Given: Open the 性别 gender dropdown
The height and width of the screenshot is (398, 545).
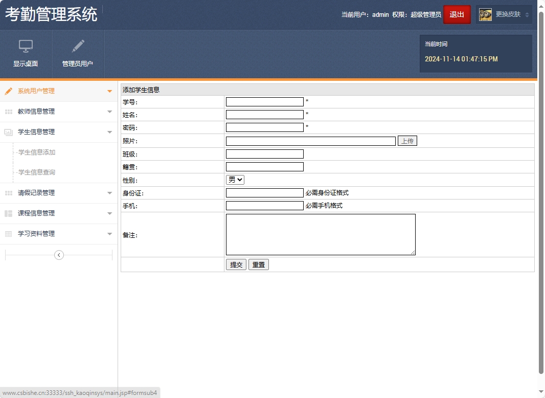Looking at the screenshot, I should [235, 180].
